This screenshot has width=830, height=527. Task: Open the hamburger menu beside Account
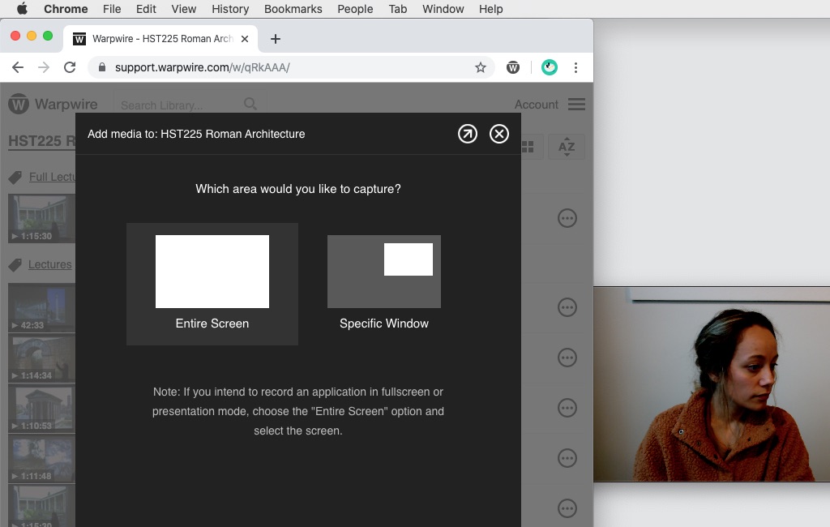tap(576, 105)
